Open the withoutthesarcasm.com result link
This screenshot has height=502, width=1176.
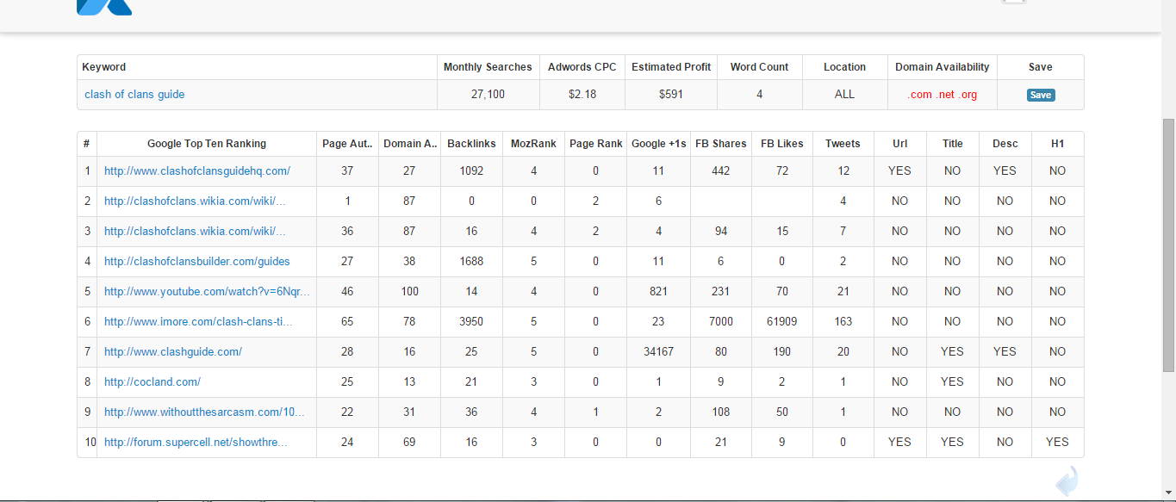click(x=204, y=412)
